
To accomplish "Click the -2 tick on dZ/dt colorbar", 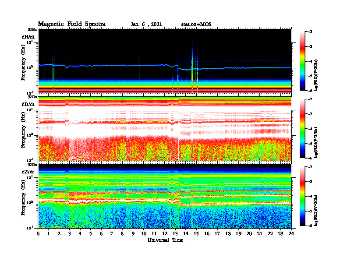I will pyautogui.click(x=311, y=167).
